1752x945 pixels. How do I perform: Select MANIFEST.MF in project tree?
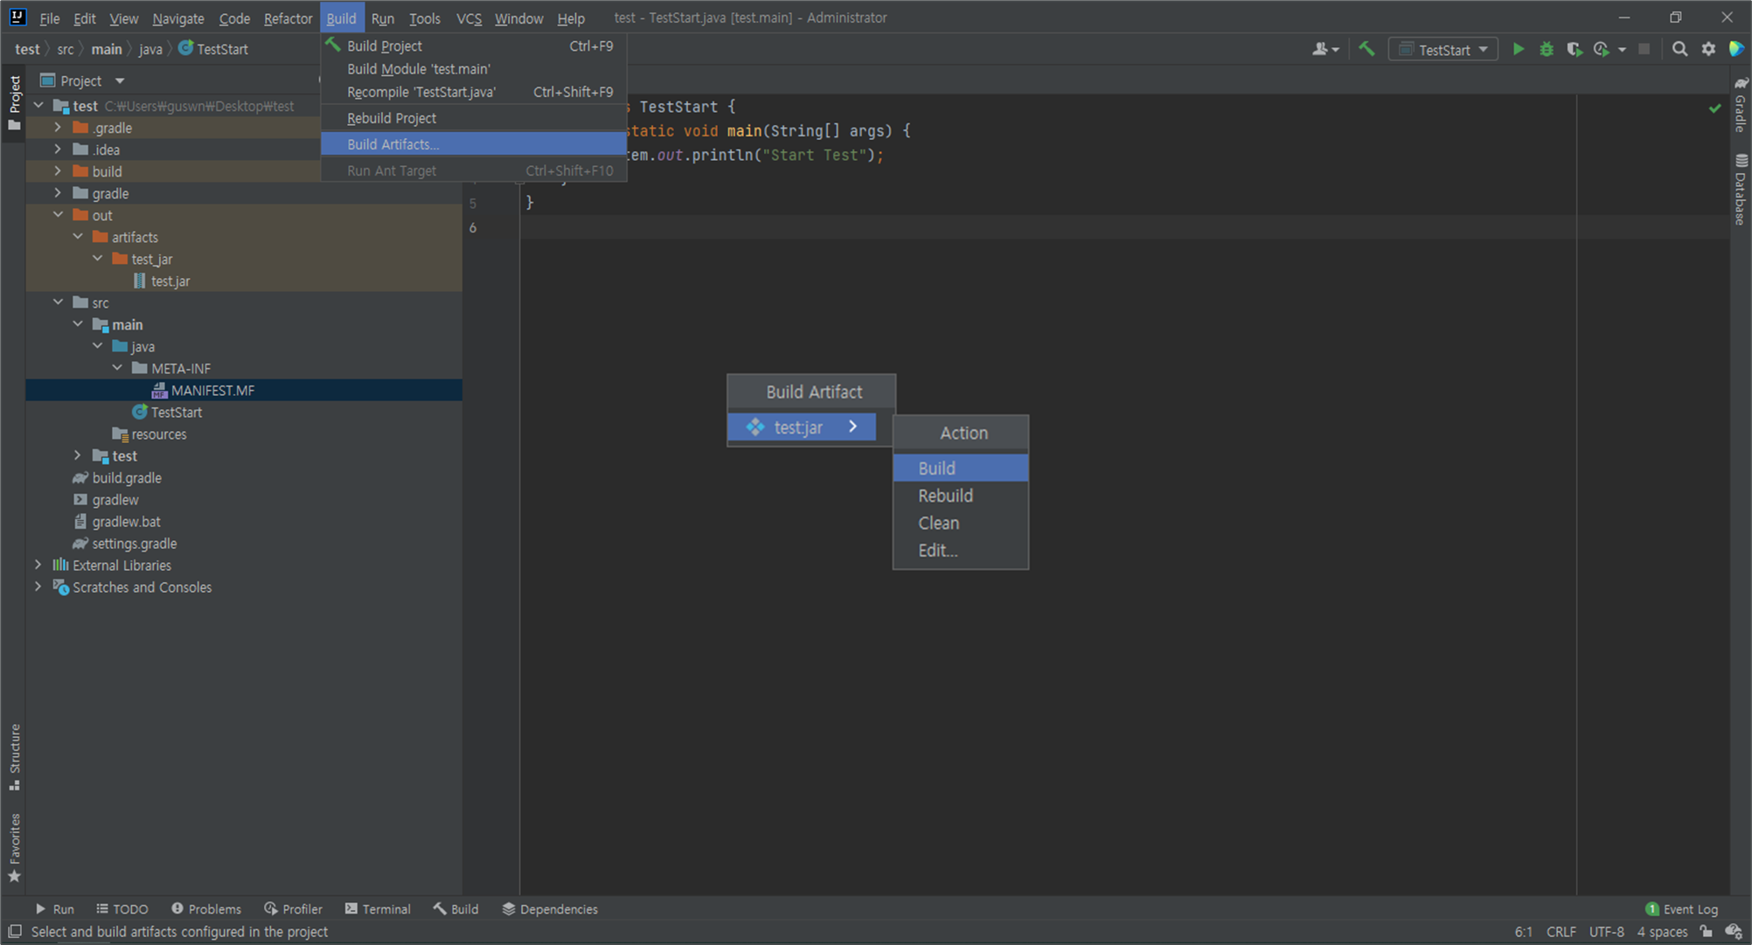pos(212,390)
